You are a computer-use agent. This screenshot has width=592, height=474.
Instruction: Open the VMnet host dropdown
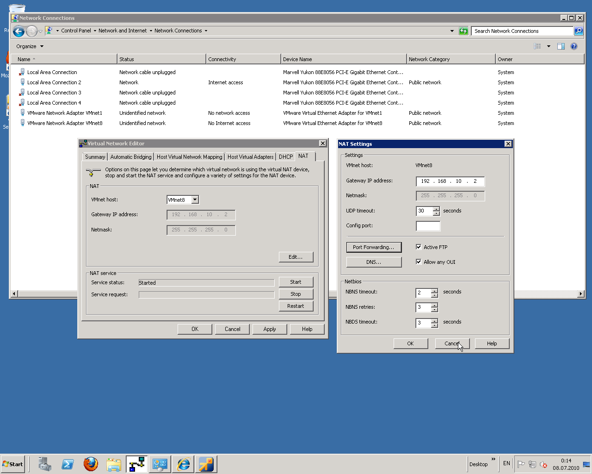(195, 200)
